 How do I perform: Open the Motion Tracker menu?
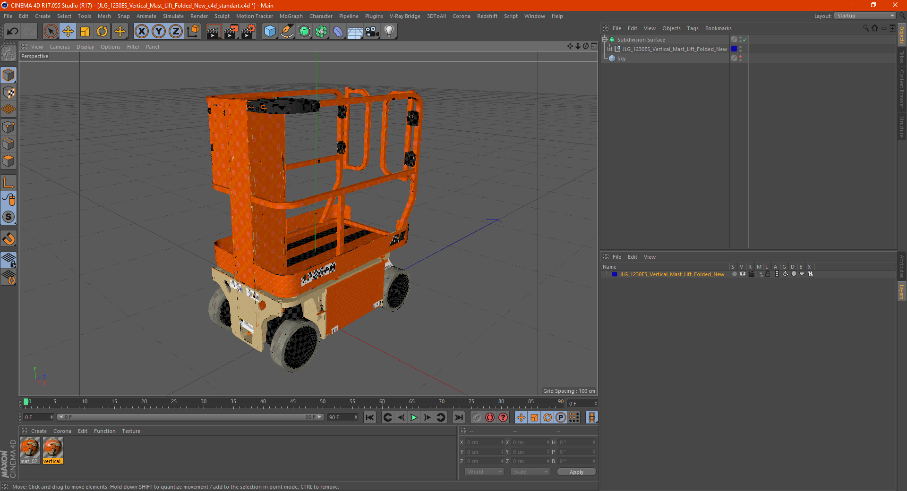[254, 16]
